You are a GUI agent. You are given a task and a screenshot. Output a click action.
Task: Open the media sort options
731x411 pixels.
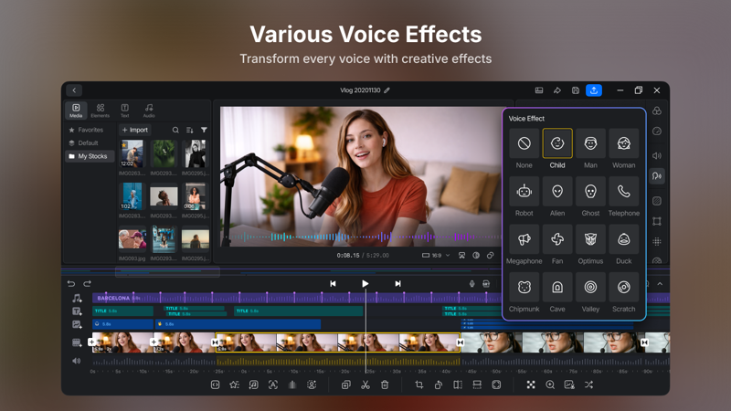pyautogui.click(x=190, y=130)
